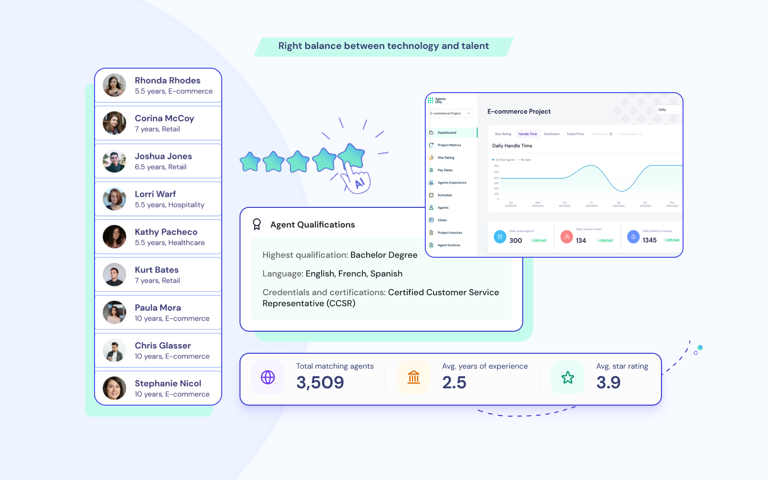The image size is (768, 480).
Task: Click the avg. star rating value 3.9
Action: pyautogui.click(x=608, y=383)
